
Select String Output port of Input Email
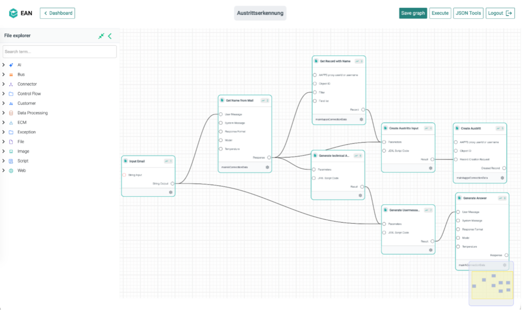[x=172, y=184]
